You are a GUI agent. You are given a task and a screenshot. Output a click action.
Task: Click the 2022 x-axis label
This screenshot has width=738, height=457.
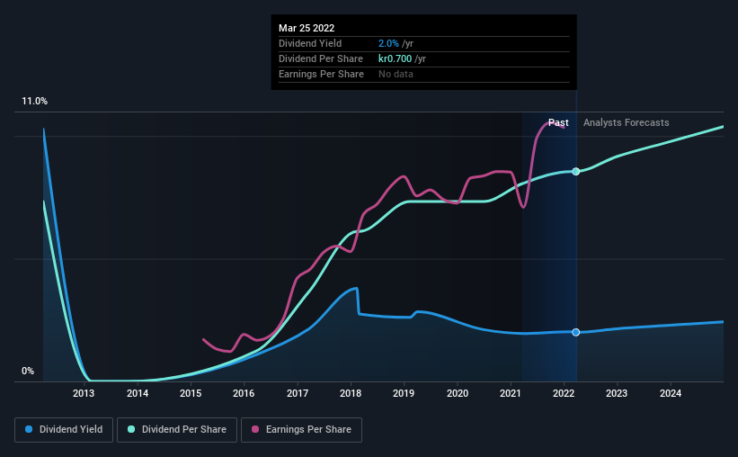[564, 393]
